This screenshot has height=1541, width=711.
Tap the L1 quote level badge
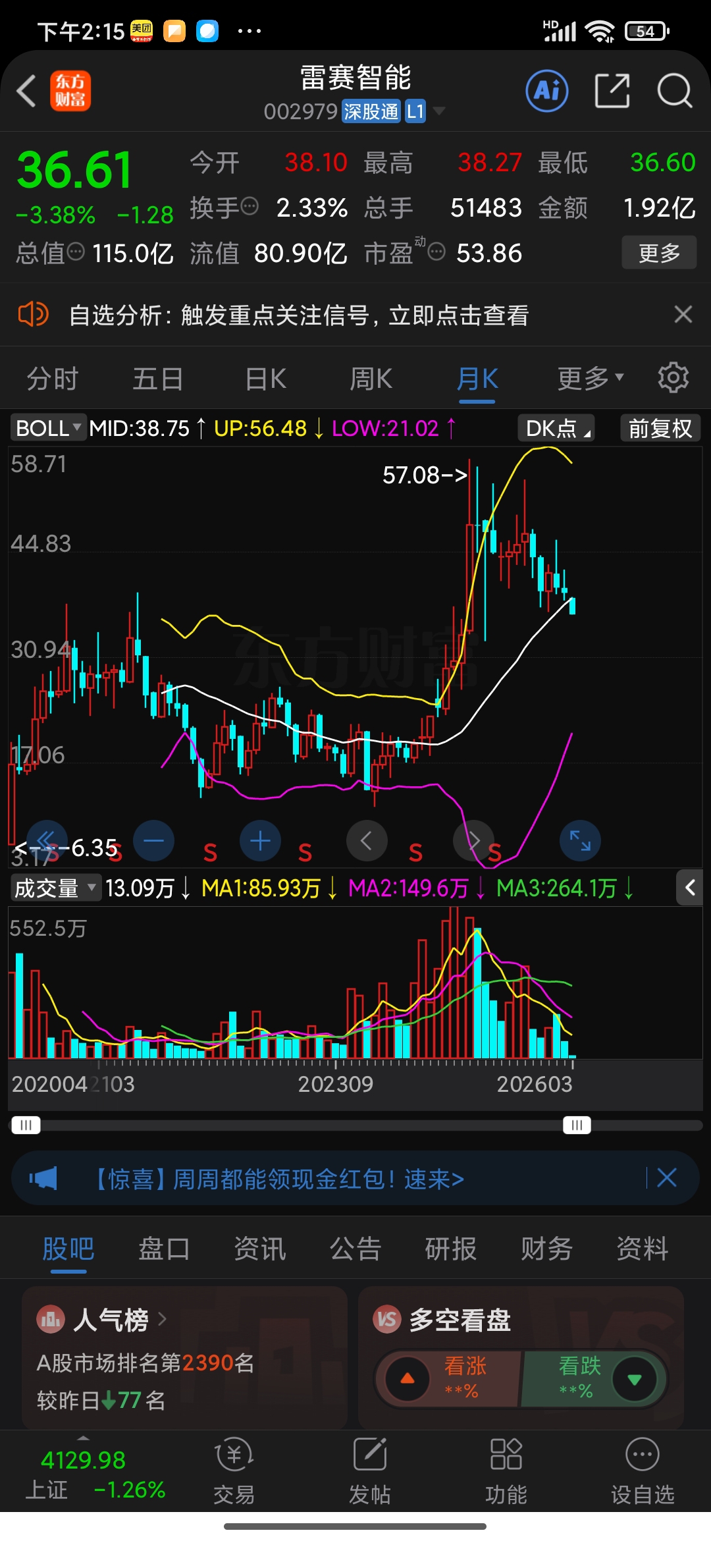click(x=415, y=111)
